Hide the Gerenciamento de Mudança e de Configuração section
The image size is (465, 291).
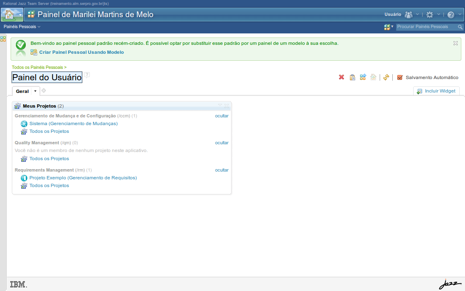[x=222, y=116]
